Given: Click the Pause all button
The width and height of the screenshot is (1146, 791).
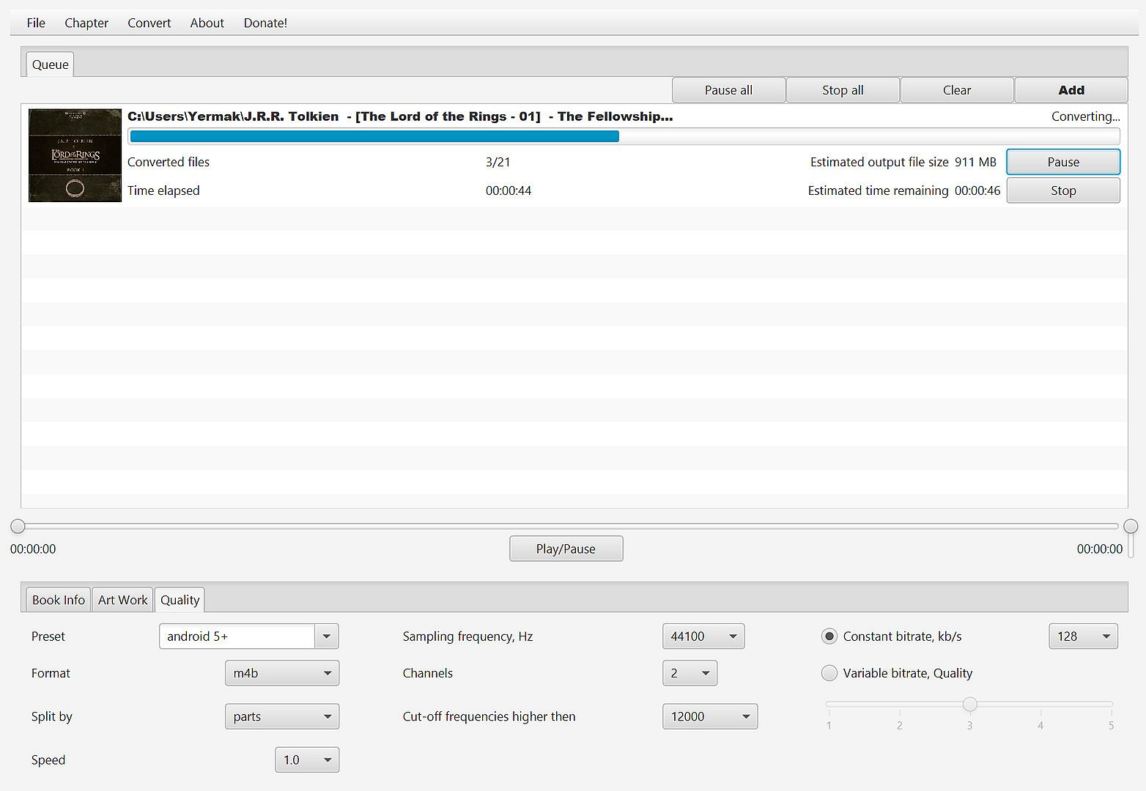Looking at the screenshot, I should 728,90.
